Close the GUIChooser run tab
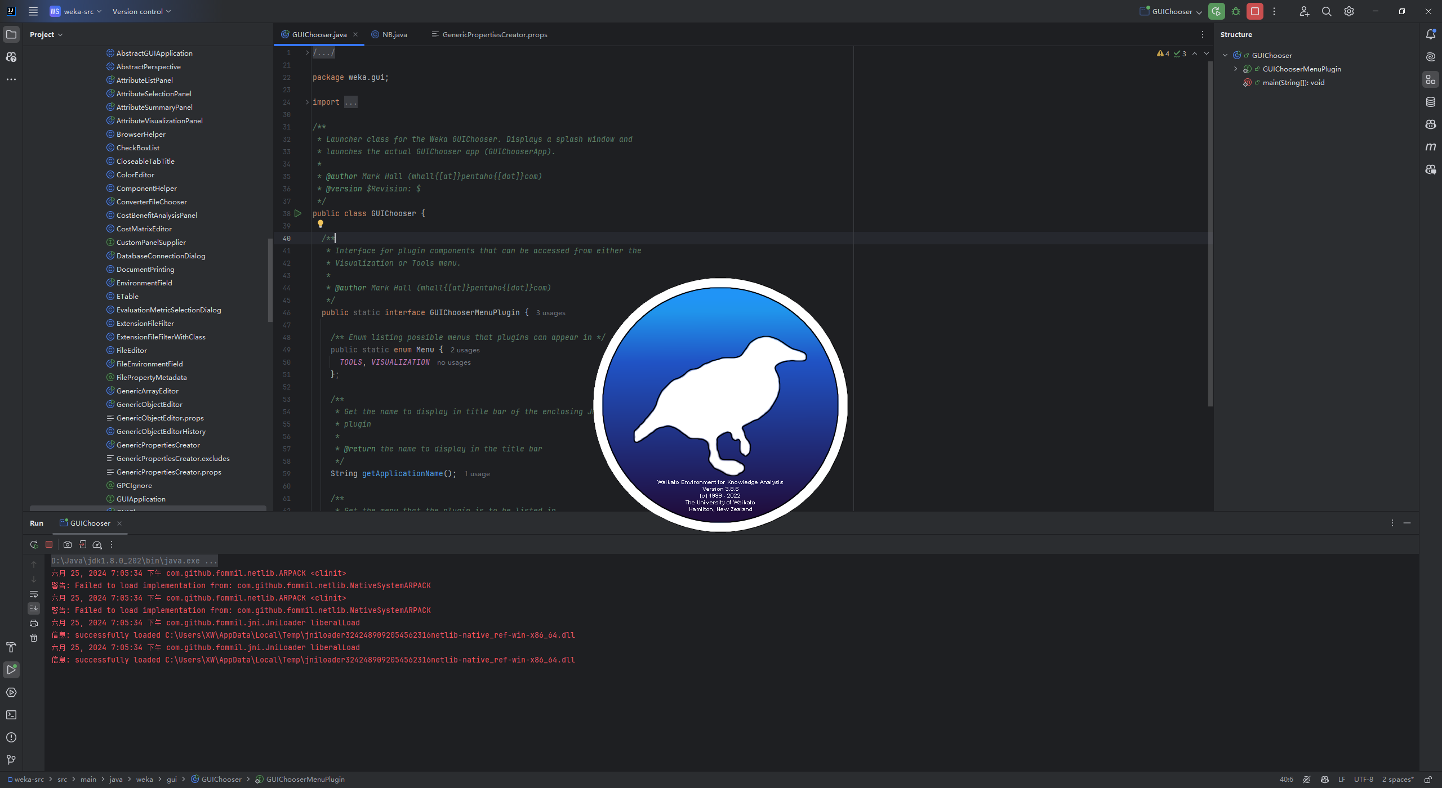 (119, 523)
